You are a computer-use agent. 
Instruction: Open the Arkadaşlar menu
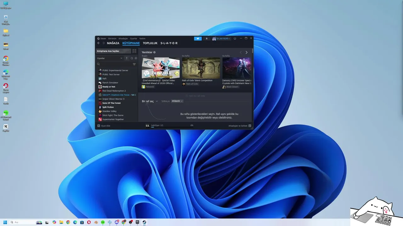point(123,39)
